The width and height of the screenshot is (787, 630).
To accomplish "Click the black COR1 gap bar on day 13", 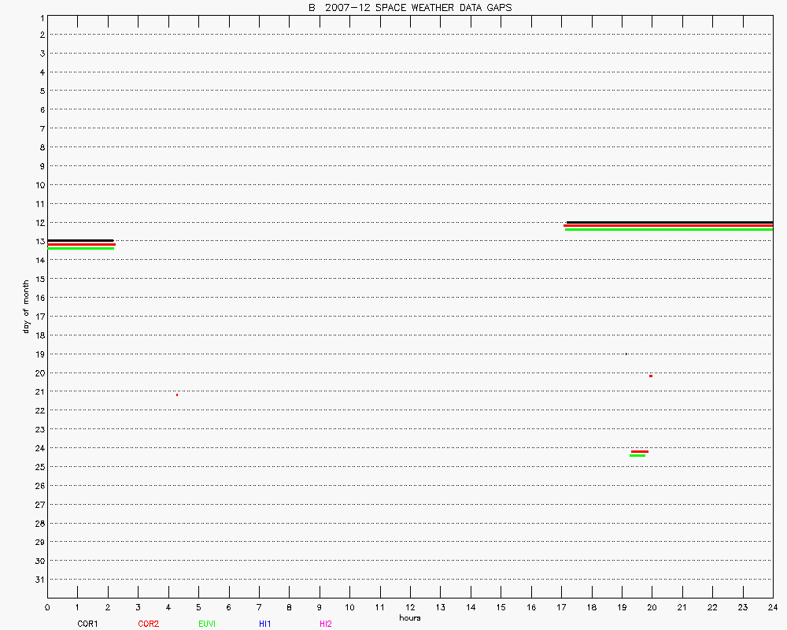I will point(80,240).
